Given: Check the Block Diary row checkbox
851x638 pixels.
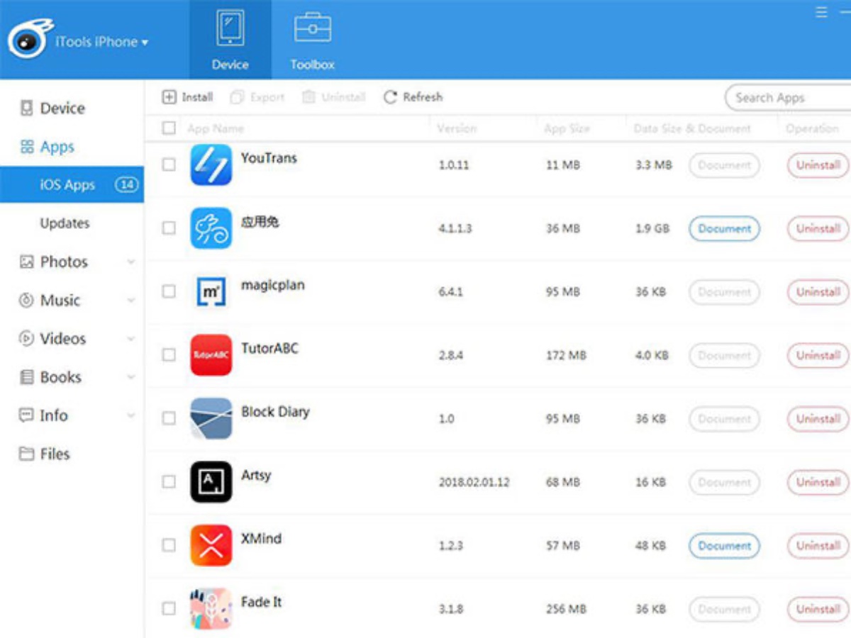Looking at the screenshot, I should pos(169,418).
